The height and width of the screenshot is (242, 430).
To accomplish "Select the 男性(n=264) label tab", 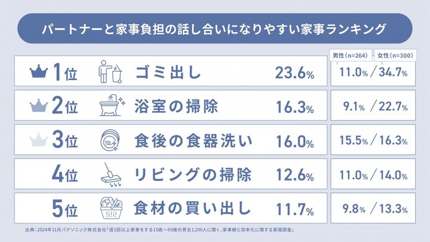I will (x=352, y=56).
